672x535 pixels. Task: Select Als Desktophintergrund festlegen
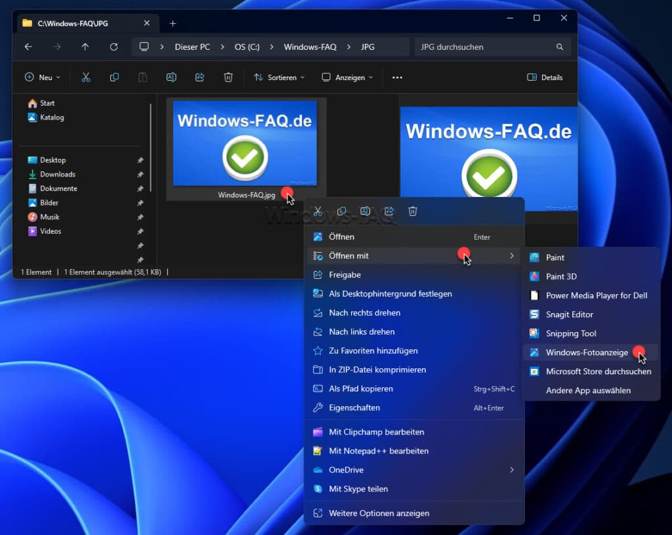(x=414, y=293)
